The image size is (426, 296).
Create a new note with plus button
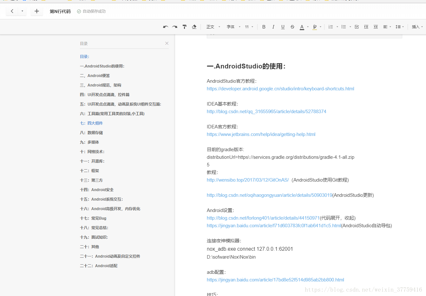tap(37, 11)
